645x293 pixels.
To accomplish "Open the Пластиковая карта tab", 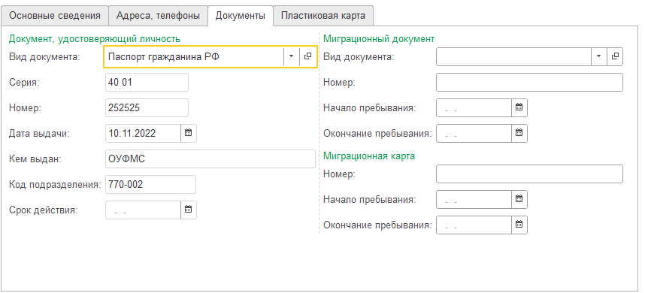I will pos(323,16).
